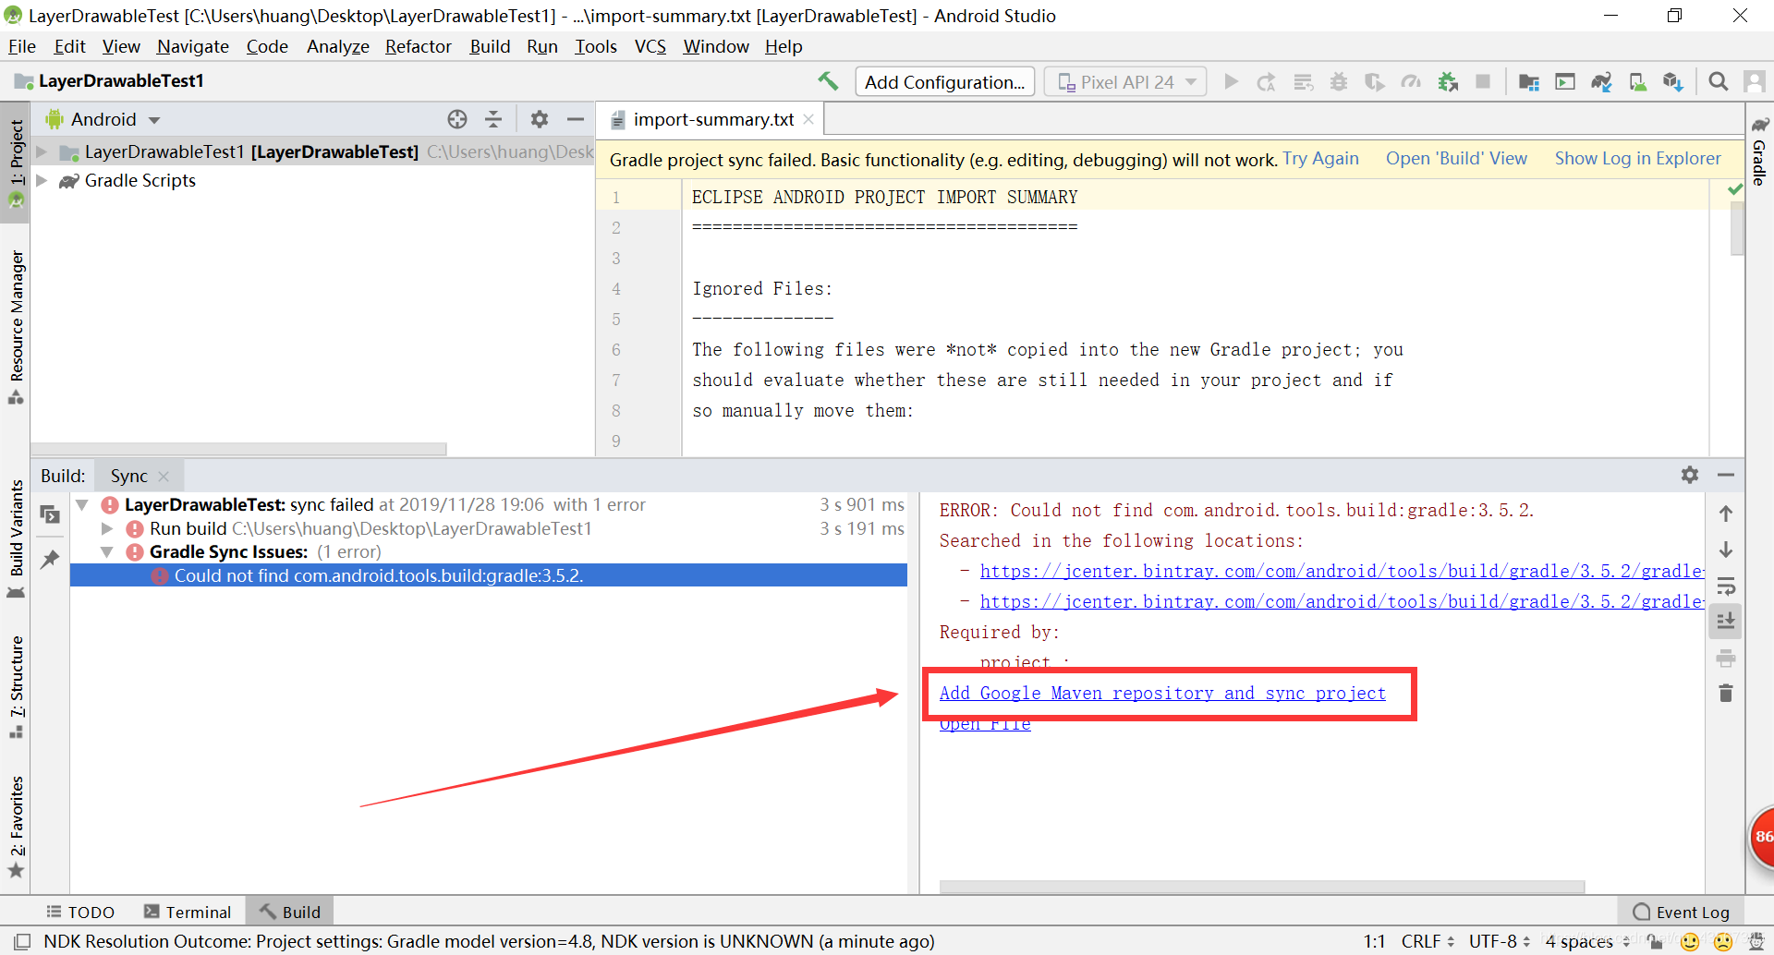The height and width of the screenshot is (955, 1774).
Task: Click the Run with Coverage icon
Action: pyautogui.click(x=1375, y=82)
